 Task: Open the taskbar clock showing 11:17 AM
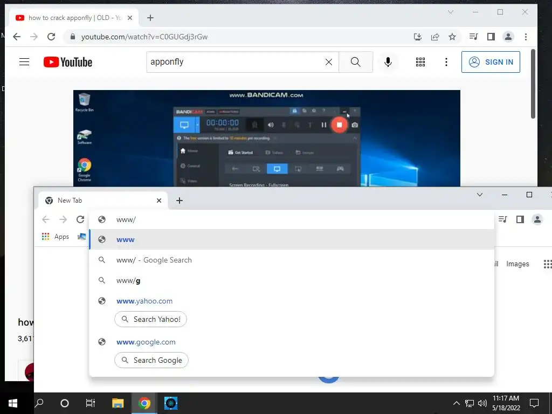point(506,403)
